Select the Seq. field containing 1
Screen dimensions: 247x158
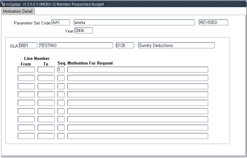(61, 70)
